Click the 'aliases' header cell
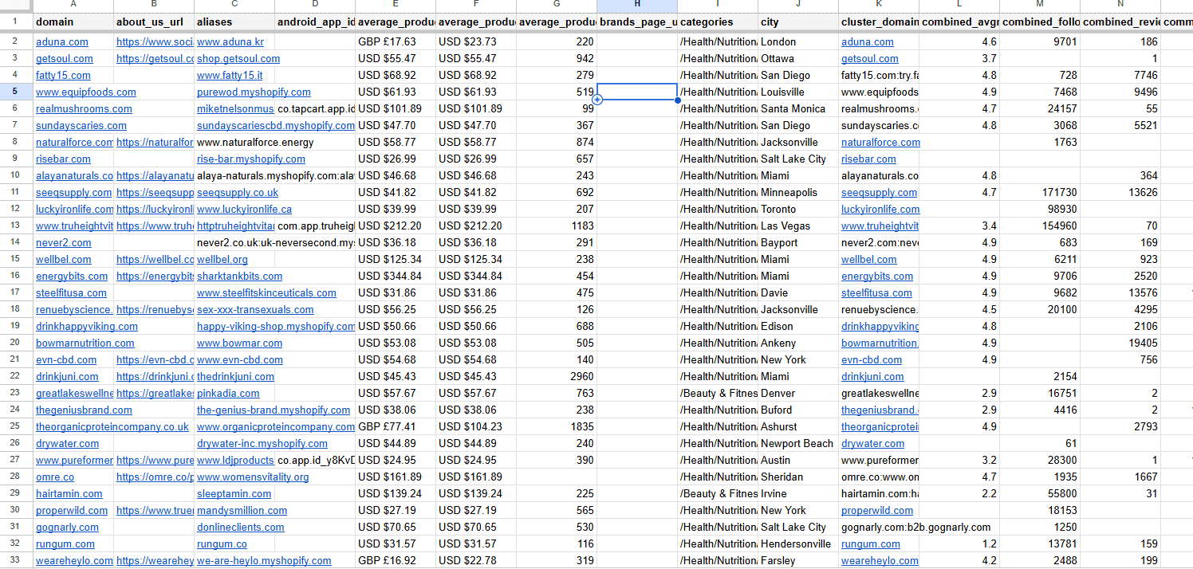 234,22
